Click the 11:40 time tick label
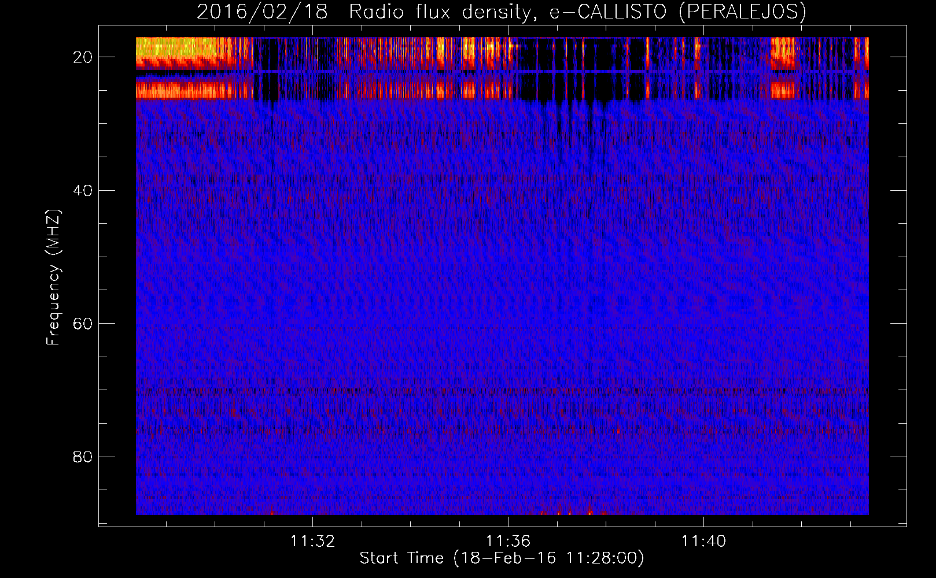 pyautogui.click(x=703, y=542)
